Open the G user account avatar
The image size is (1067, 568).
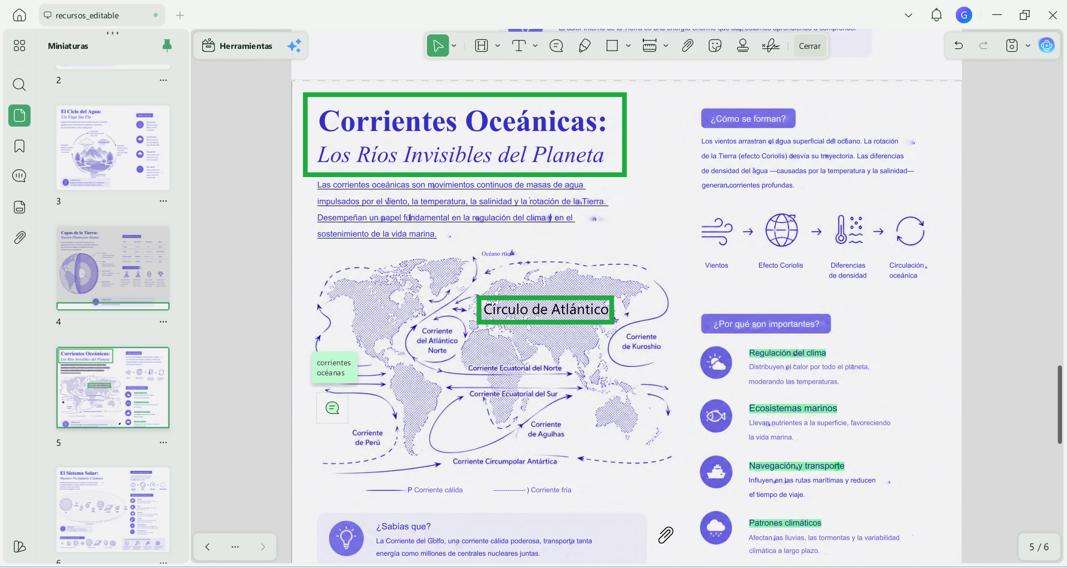point(964,15)
